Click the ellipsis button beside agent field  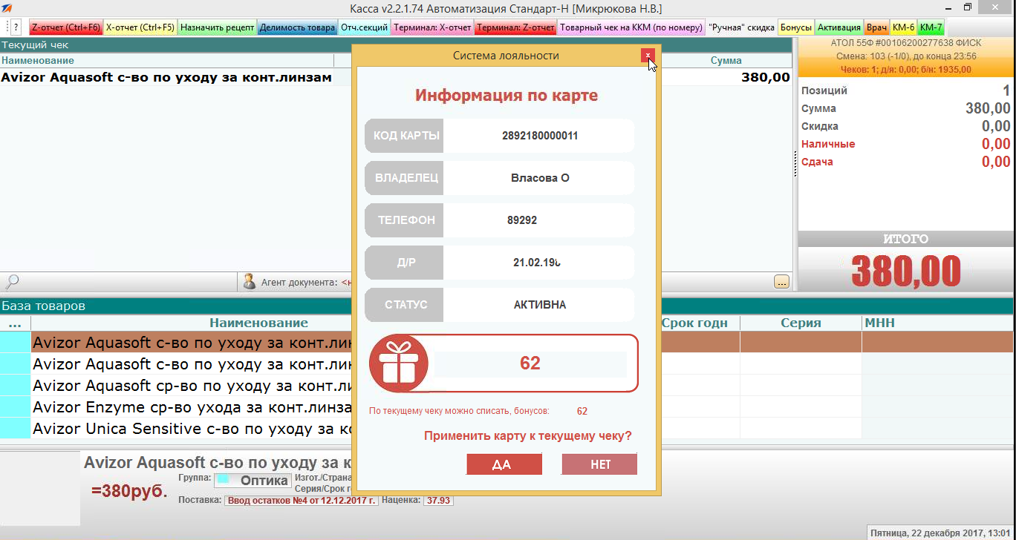(x=781, y=282)
